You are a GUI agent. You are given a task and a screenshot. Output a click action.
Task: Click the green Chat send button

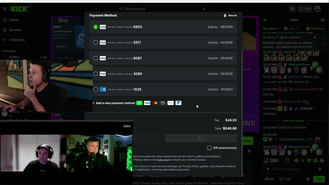319,179
